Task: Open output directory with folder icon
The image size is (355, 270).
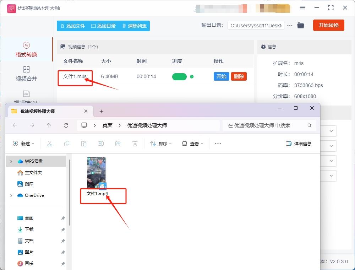Action: pos(300,25)
